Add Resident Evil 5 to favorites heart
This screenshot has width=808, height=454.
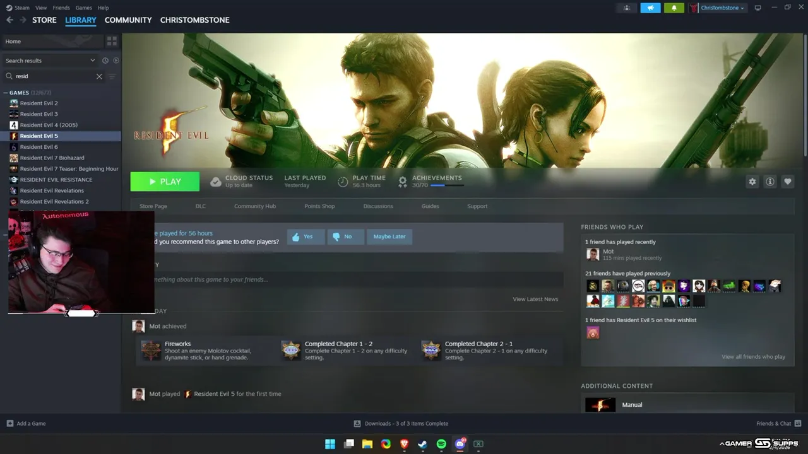tap(788, 182)
